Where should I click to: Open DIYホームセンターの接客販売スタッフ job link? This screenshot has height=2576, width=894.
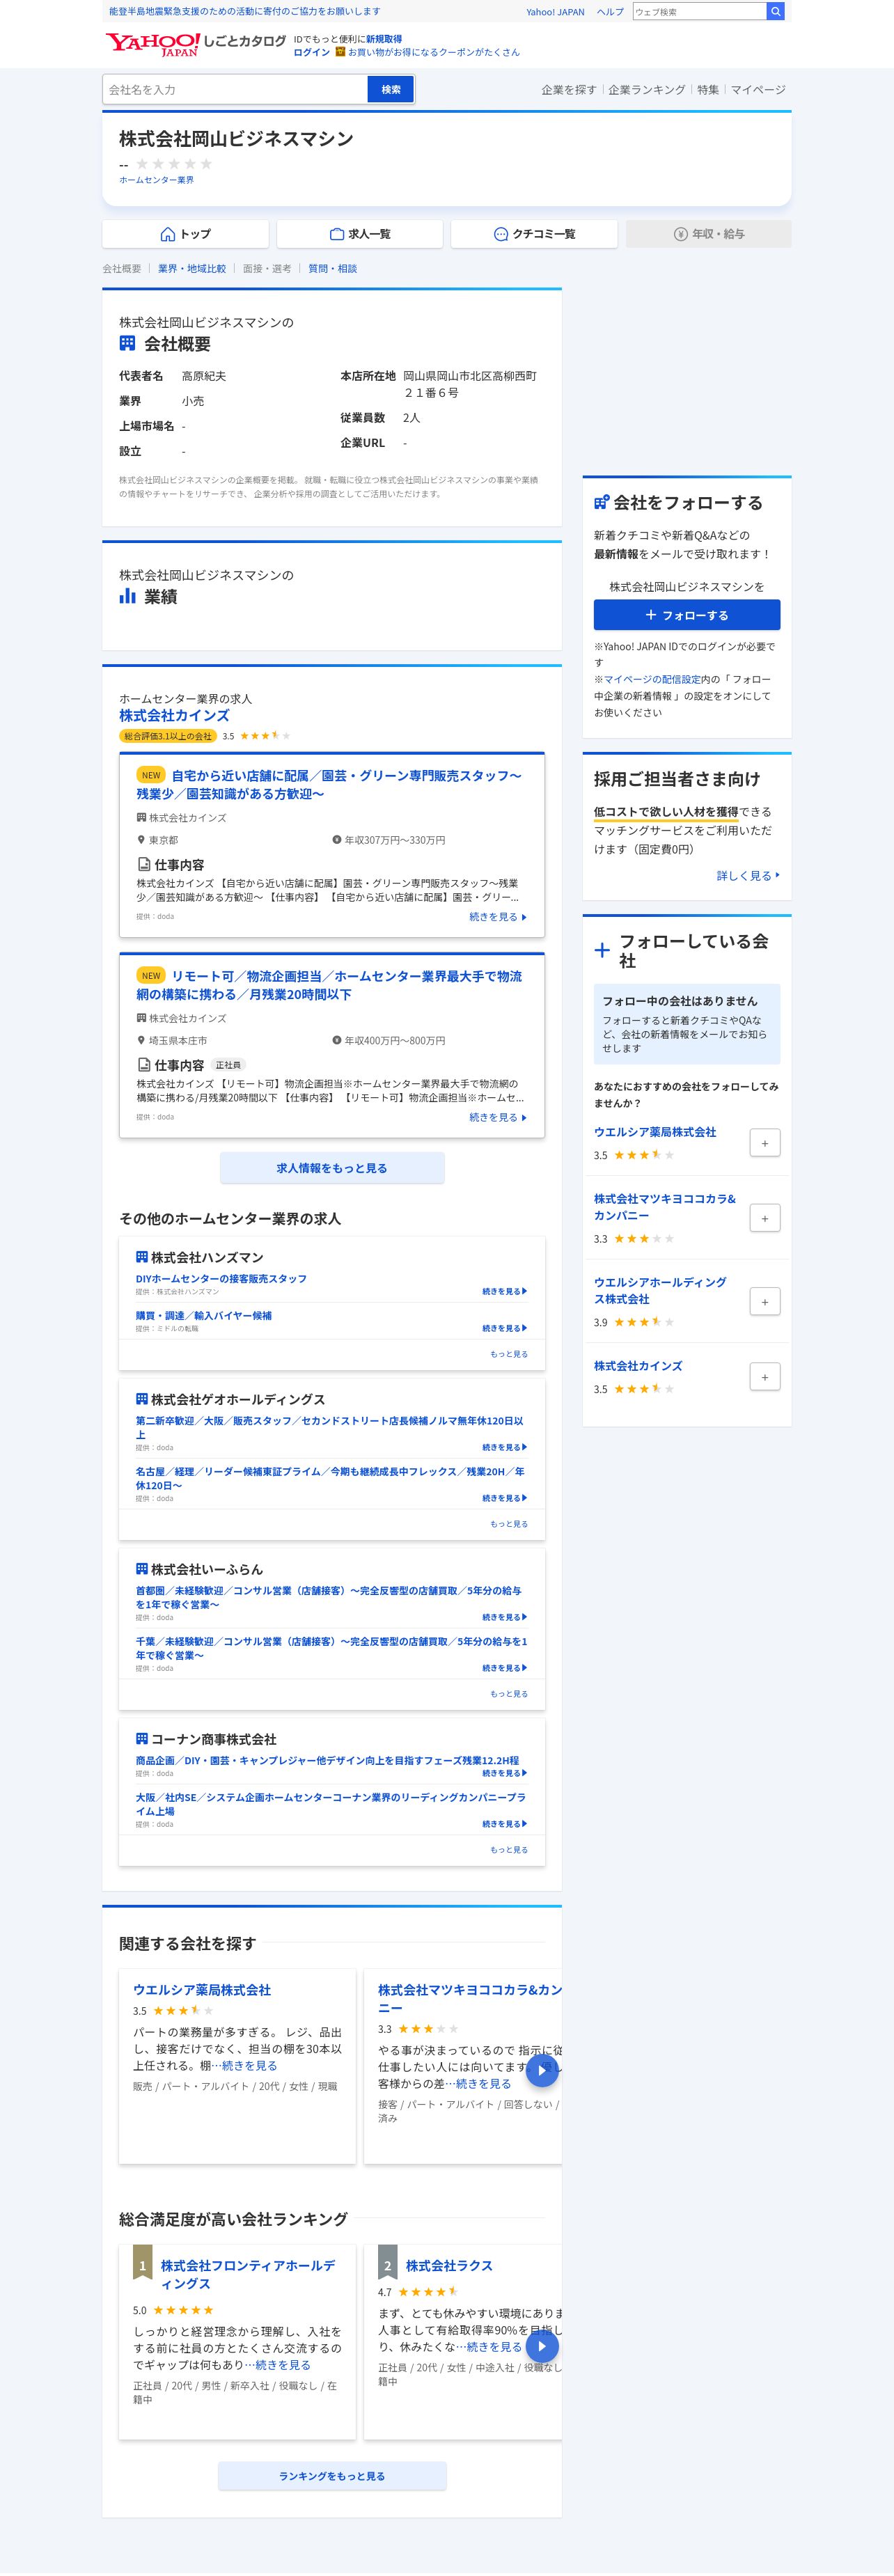pyautogui.click(x=221, y=1279)
